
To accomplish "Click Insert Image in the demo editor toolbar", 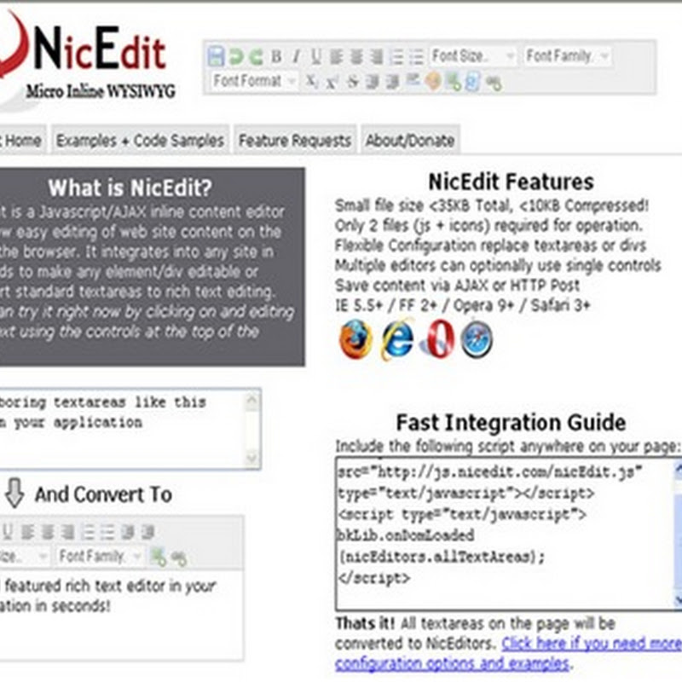I will pyautogui.click(x=158, y=557).
